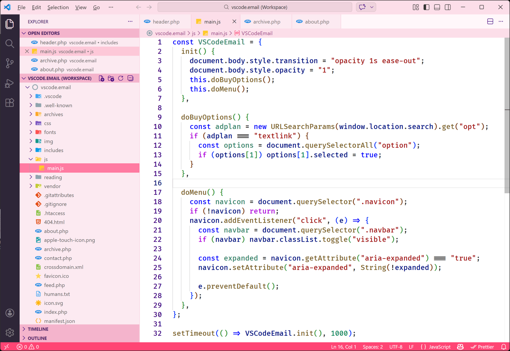510x351 pixels.
Task: Open the Selection menu
Action: tap(58, 7)
